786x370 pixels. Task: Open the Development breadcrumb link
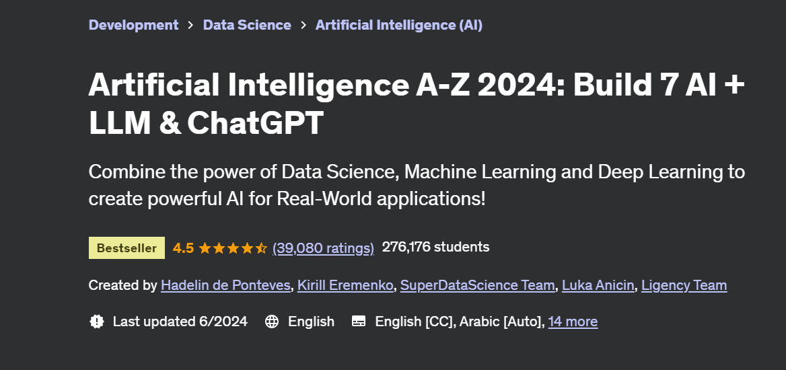(x=133, y=25)
